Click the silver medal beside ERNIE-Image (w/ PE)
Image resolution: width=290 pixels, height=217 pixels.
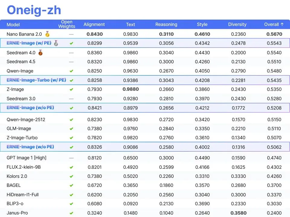56,43
